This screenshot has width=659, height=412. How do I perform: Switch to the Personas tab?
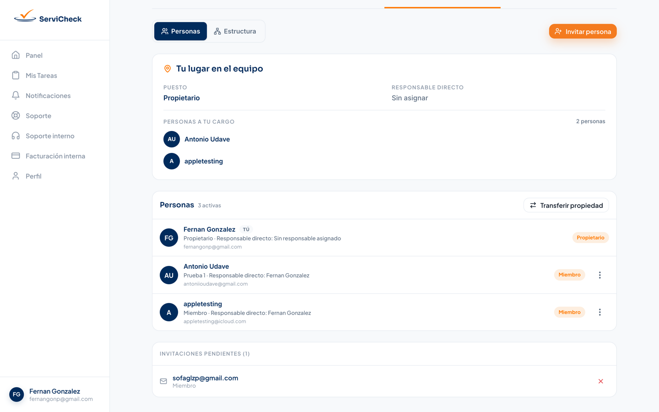click(x=180, y=31)
